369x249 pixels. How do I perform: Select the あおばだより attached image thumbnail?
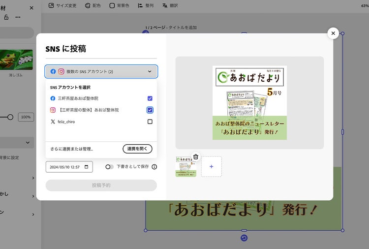[x=185, y=167]
